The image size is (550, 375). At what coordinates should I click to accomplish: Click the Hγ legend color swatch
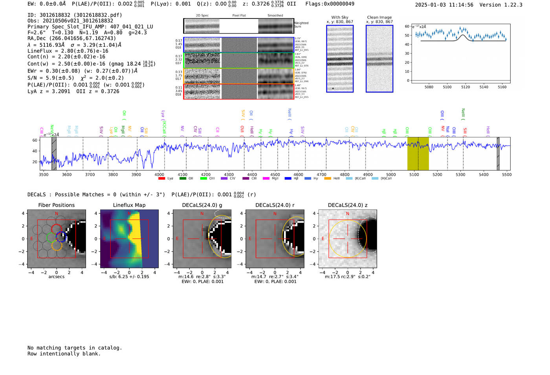(308, 179)
